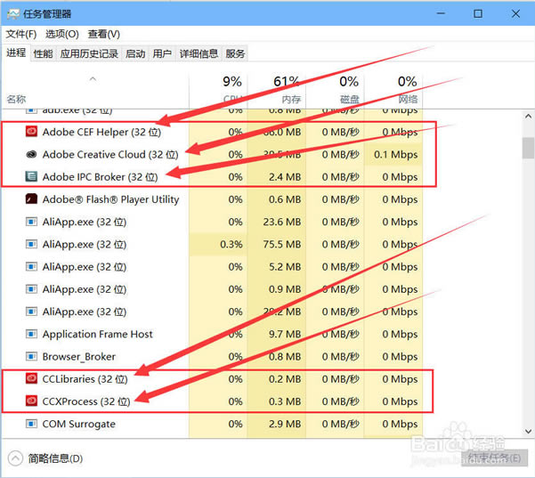Sort processes by the 名称 column header
Image resolution: width=535 pixels, height=478 pixels.
tap(16, 100)
